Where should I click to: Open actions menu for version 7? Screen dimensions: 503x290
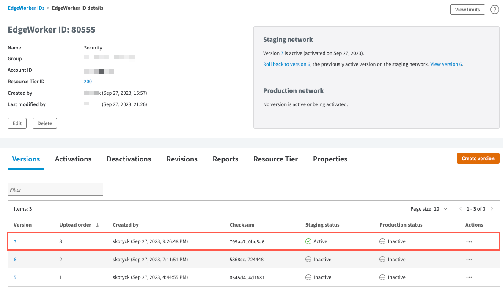click(x=469, y=242)
